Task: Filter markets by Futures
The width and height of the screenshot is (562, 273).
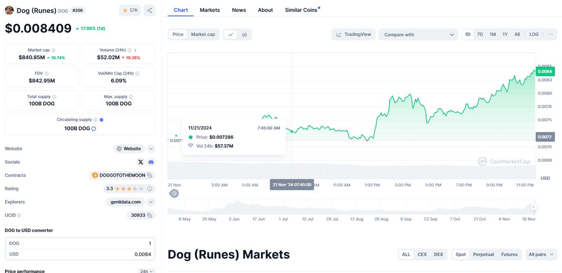Action: [x=509, y=254]
